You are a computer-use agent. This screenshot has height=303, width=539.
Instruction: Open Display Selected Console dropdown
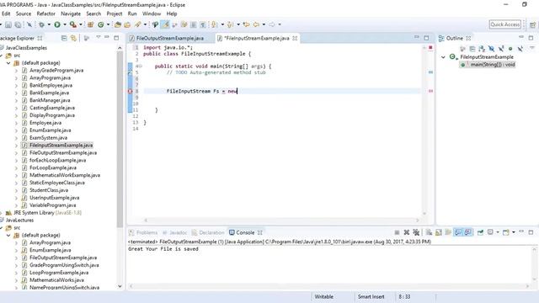pos(498,232)
